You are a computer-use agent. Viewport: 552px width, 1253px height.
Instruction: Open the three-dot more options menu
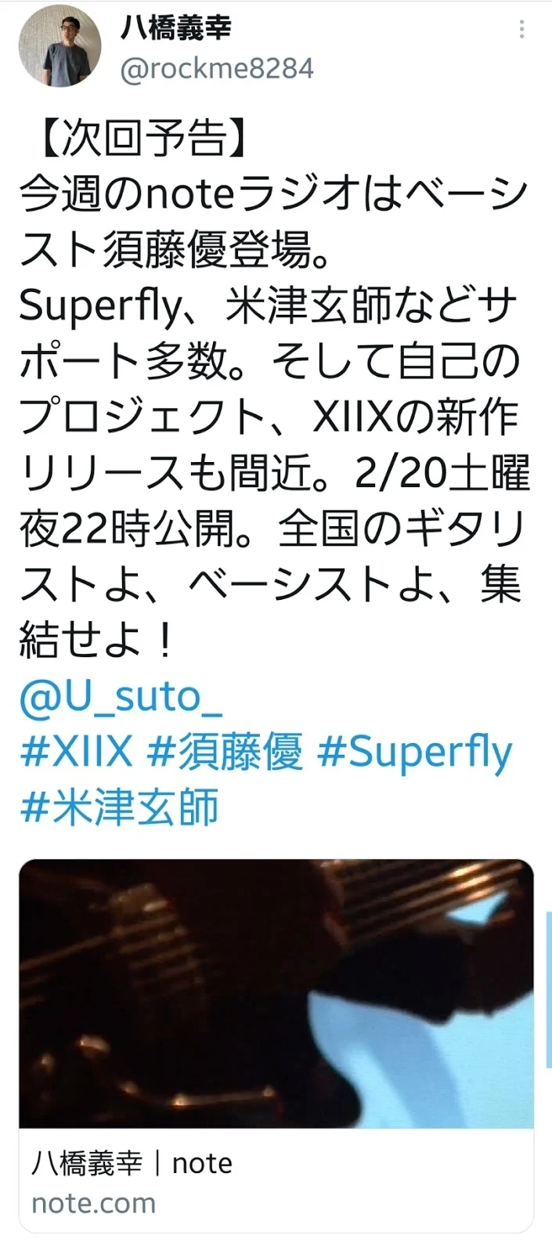pos(521,30)
